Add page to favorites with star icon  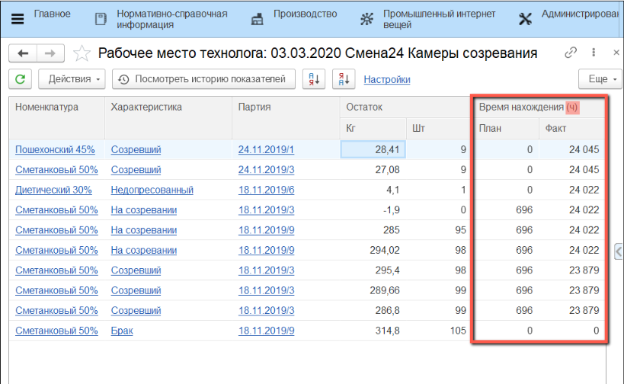pos(81,53)
